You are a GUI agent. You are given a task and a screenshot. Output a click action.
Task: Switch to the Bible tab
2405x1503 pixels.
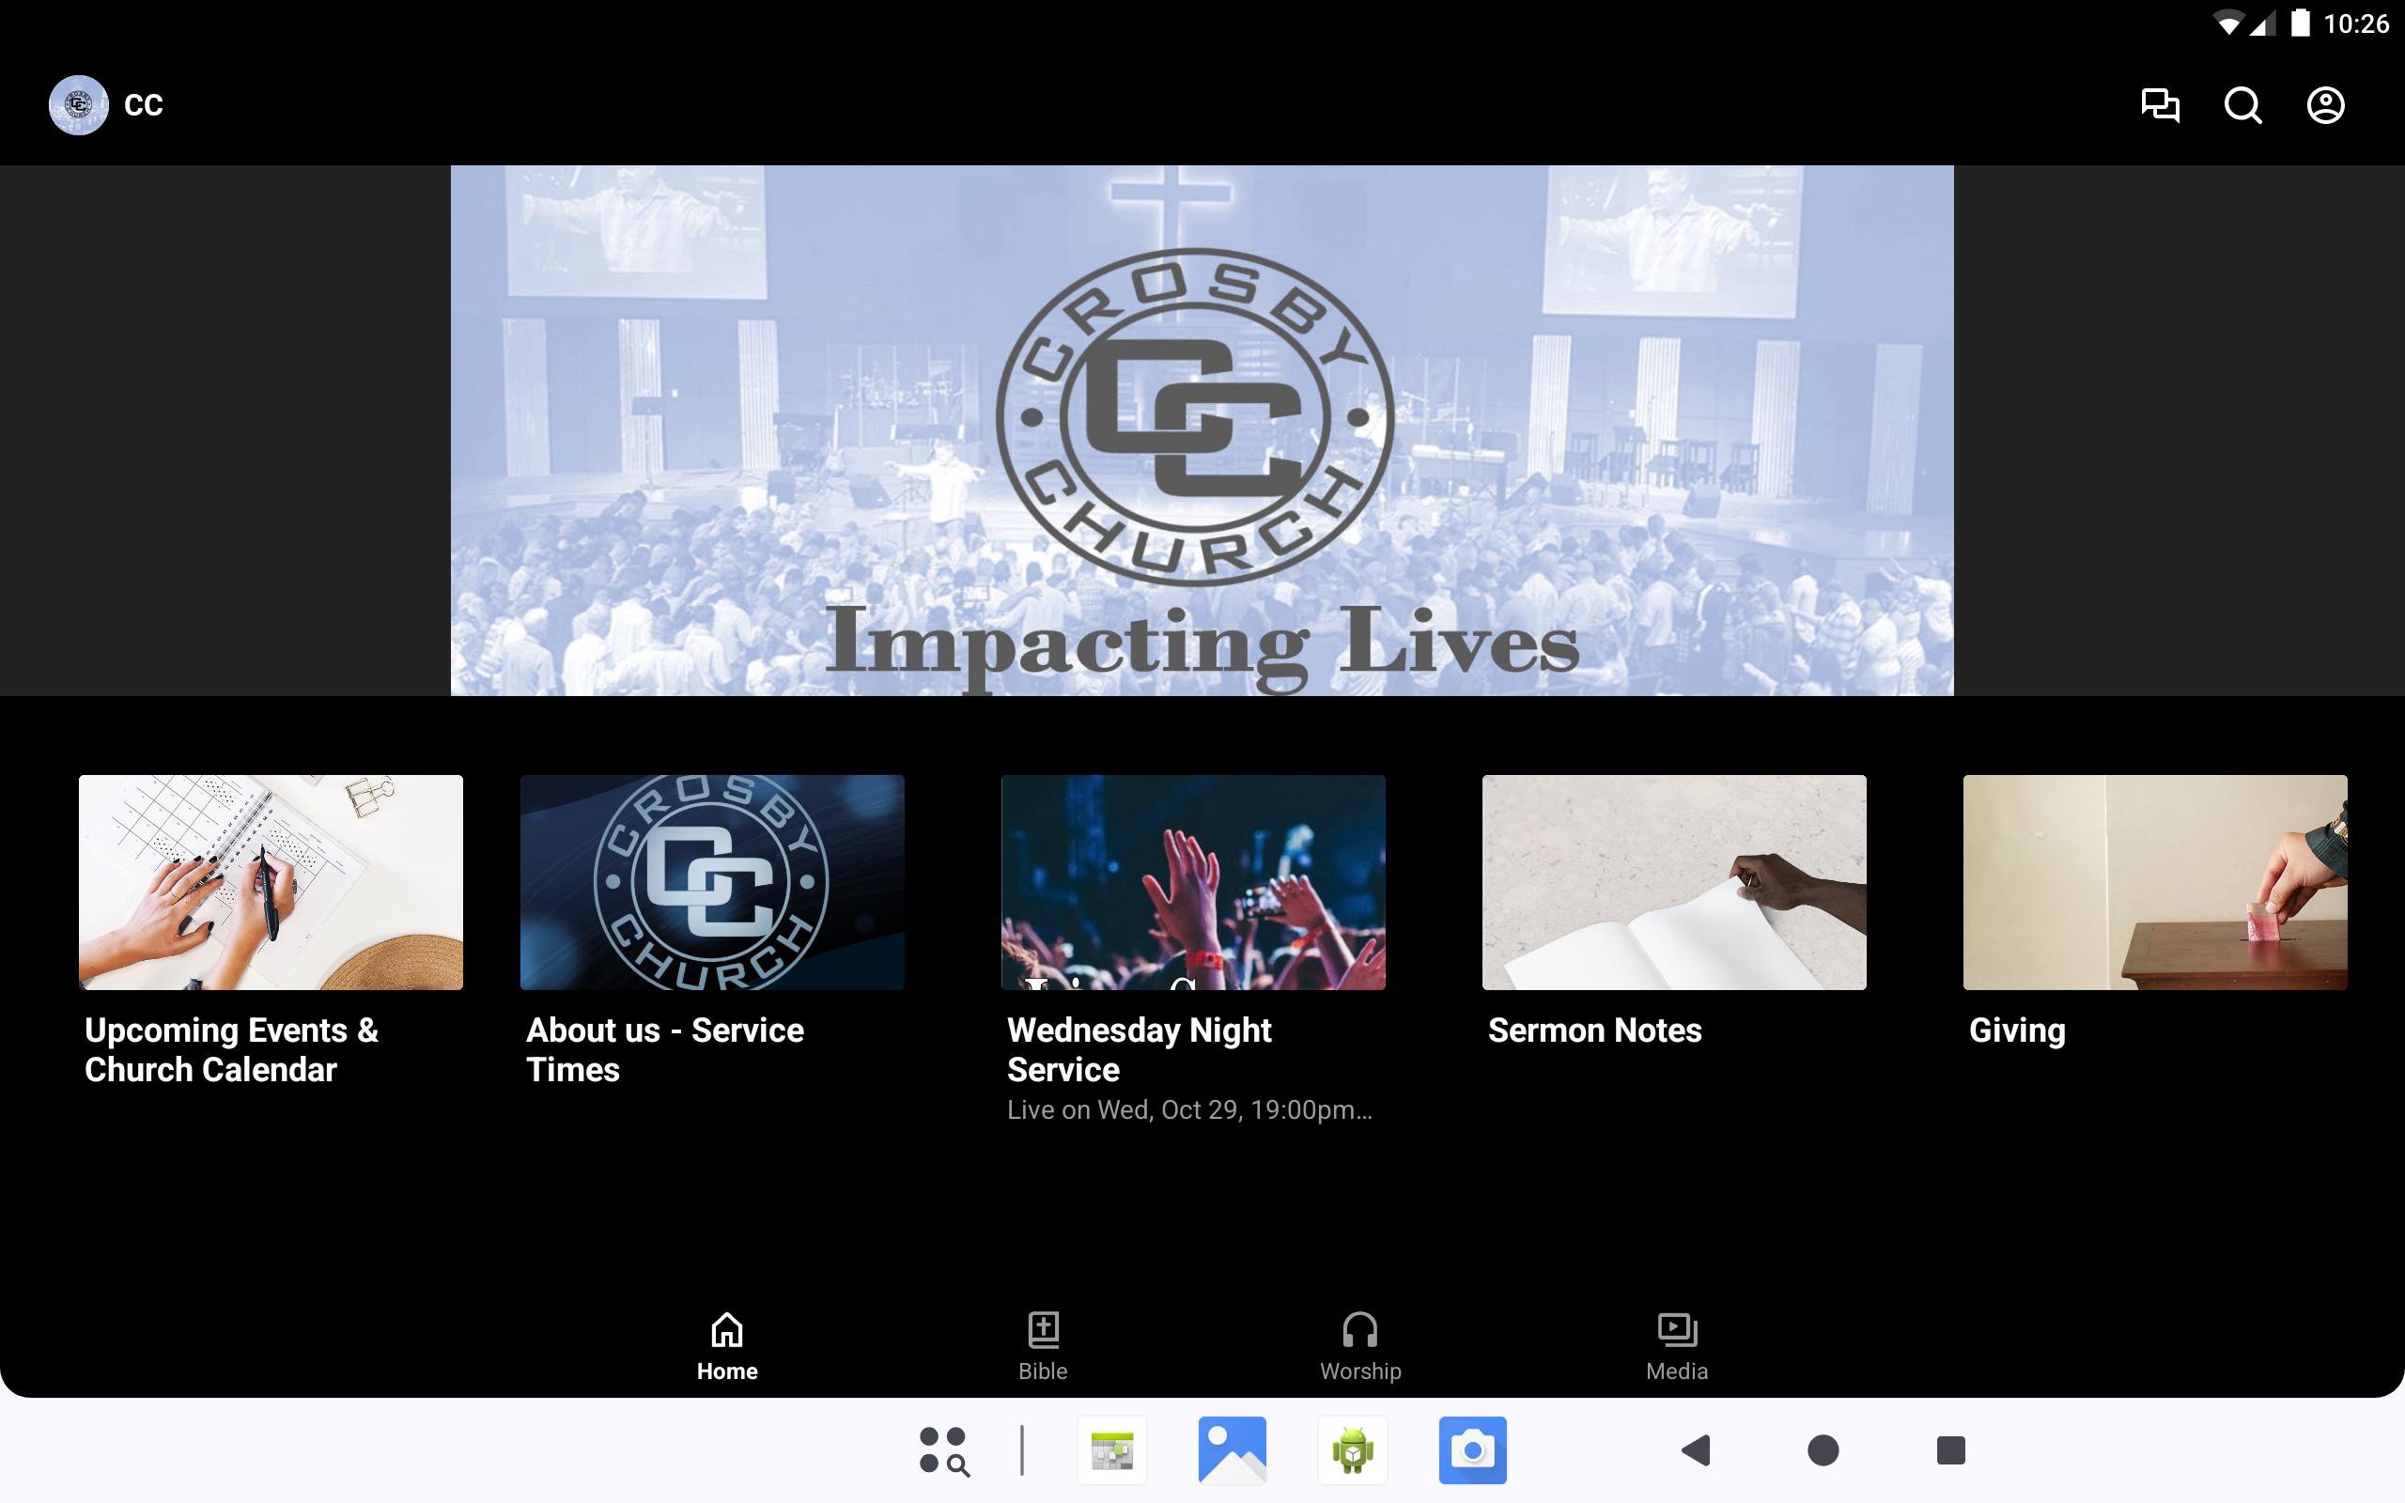[1043, 1345]
